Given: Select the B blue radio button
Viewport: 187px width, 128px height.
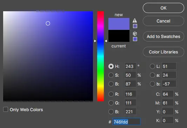Looking at the screenshot, I should [x=111, y=111].
